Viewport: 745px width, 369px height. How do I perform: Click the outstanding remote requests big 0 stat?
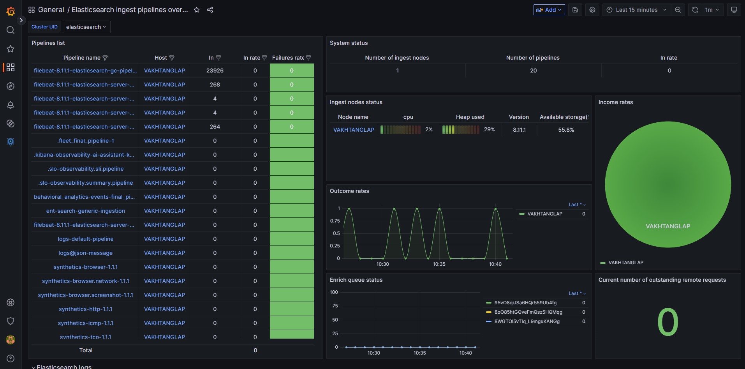(668, 322)
